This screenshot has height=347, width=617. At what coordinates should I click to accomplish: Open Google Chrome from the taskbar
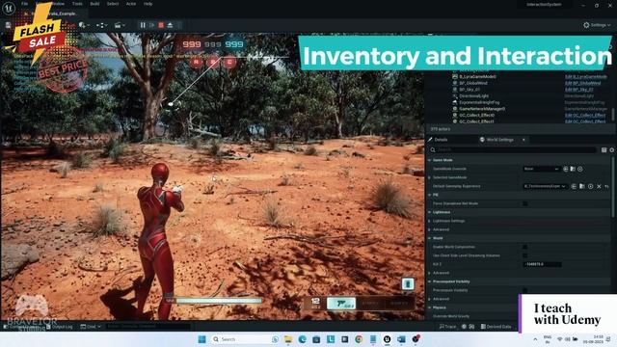(359, 339)
